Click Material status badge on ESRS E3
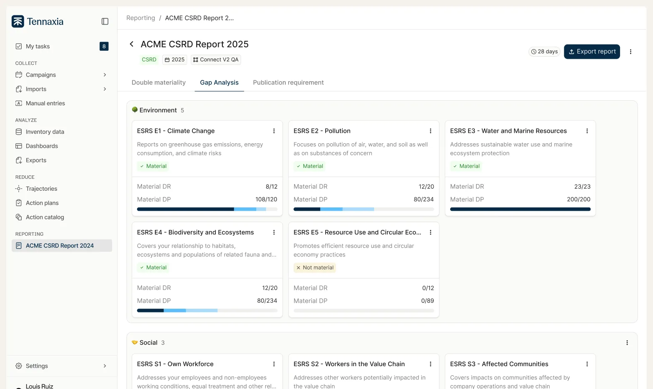 [466, 166]
